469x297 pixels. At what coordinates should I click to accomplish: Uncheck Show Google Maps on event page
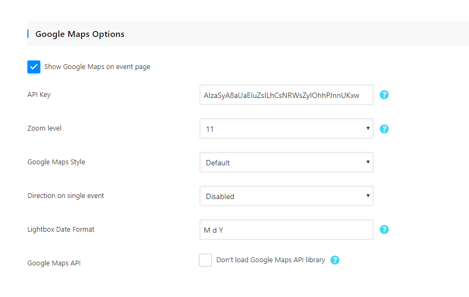[x=34, y=67]
